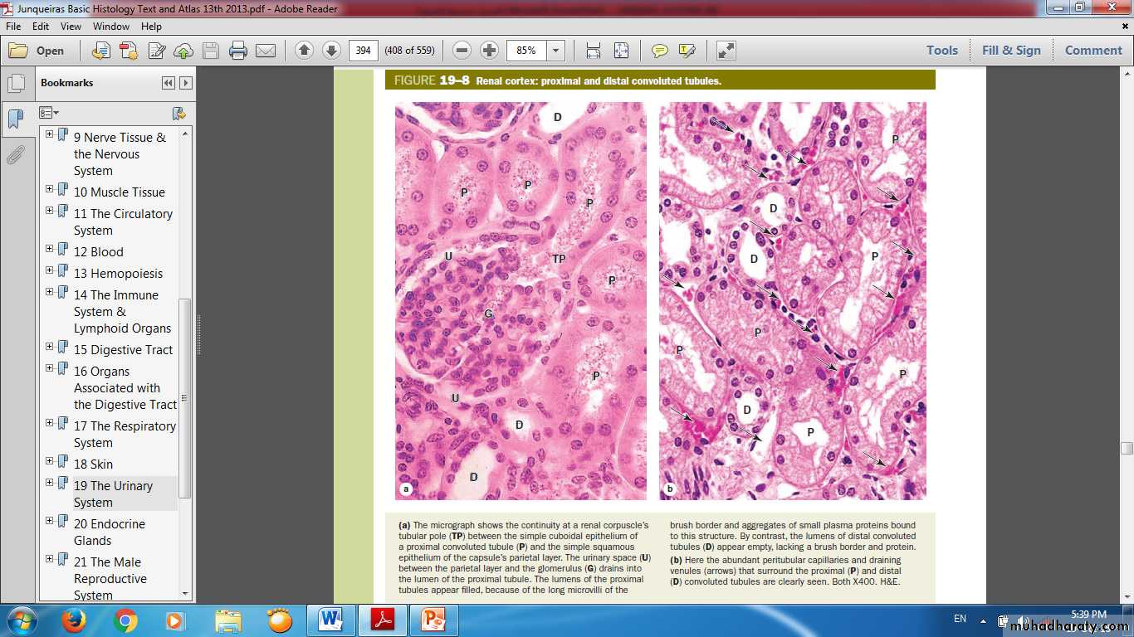
Task: Click the page number input field
Action: [363, 51]
